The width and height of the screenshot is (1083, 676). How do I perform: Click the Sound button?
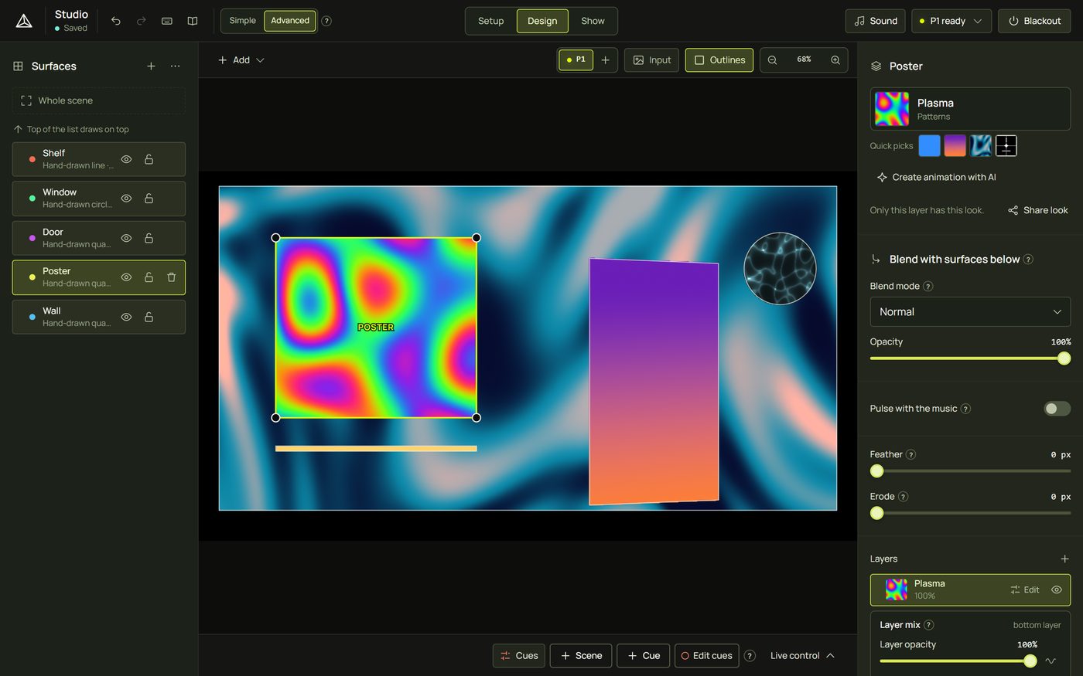pos(876,21)
